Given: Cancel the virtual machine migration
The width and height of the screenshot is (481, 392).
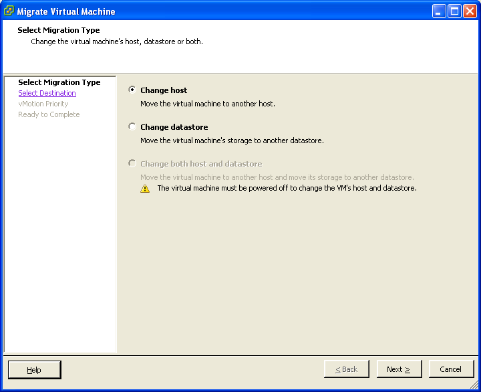Looking at the screenshot, I should (x=450, y=369).
